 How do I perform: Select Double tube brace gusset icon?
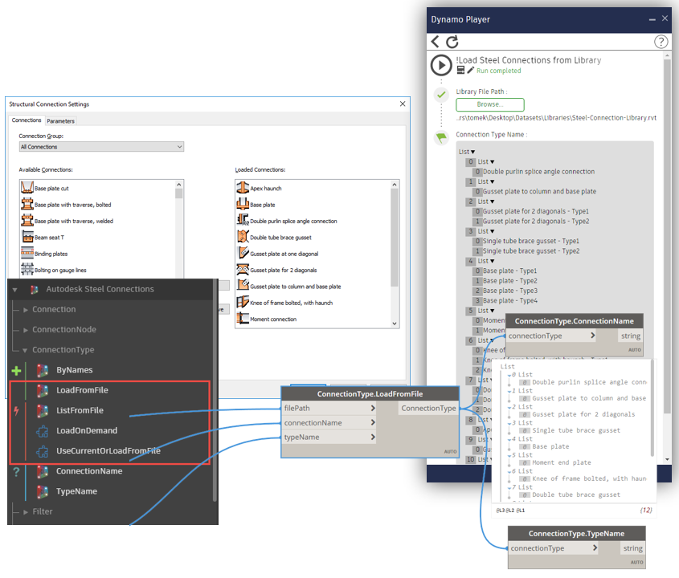click(x=243, y=237)
